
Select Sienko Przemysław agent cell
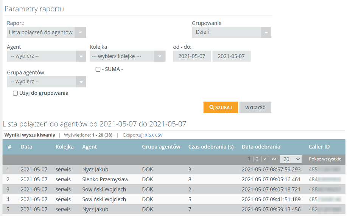click(x=105, y=179)
